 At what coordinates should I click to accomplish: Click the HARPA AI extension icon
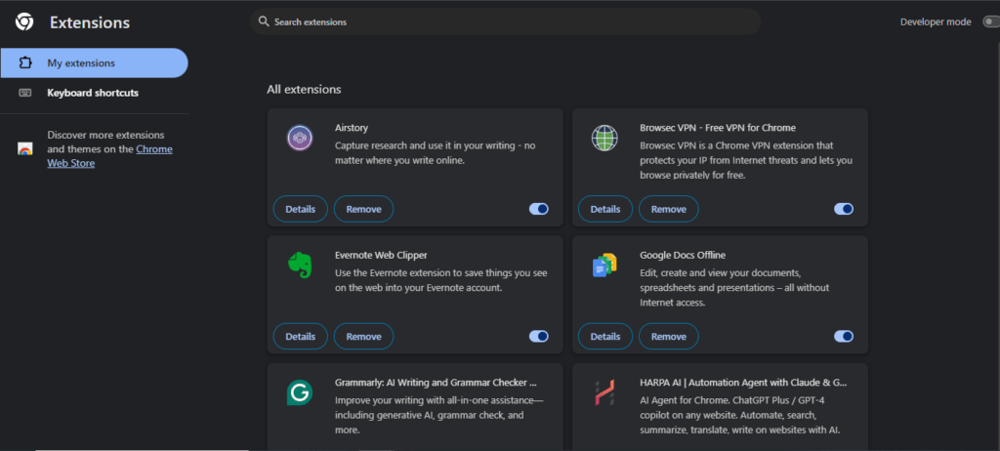[604, 392]
